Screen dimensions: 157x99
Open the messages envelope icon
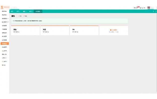click(x=135, y=8)
